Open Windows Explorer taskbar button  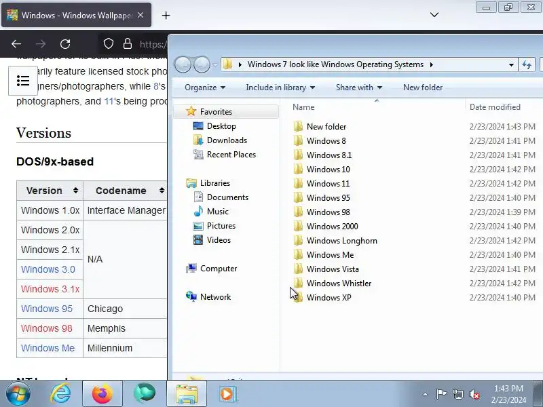pyautogui.click(x=186, y=394)
